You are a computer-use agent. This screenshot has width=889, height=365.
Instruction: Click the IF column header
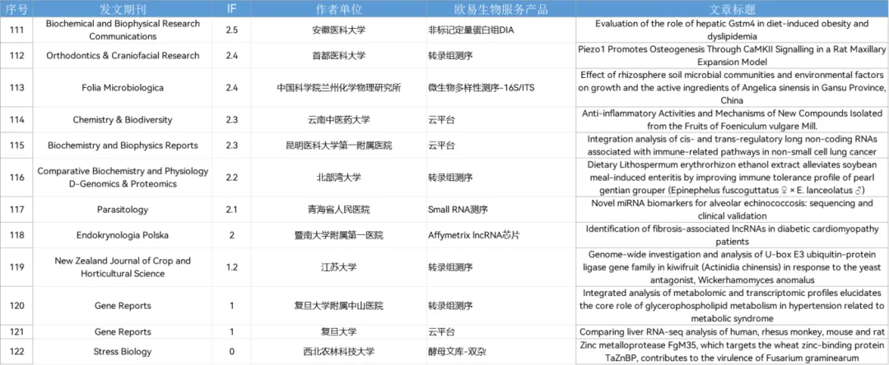[231, 9]
